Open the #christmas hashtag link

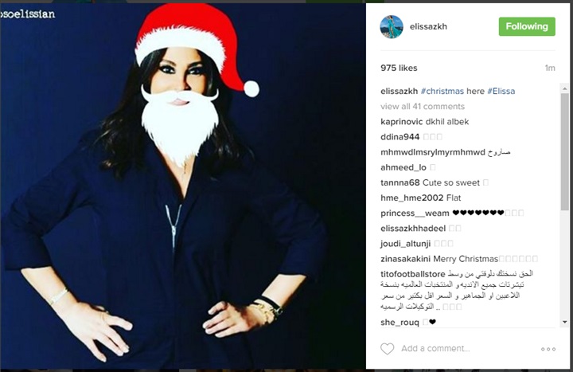442,91
